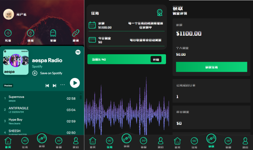Tap 客服 fast-forward tab on the home screen
Image resolution: width=253 pixels, height=150 pixels.
click(x=59, y=143)
